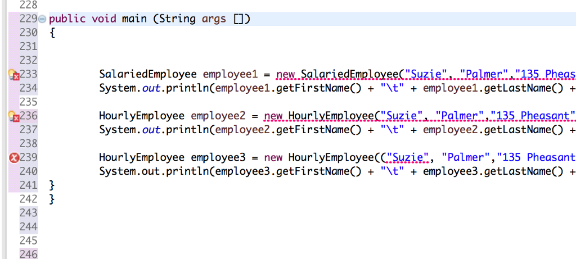Click 'println' on line 240
The width and height of the screenshot is (576, 259).
[x=187, y=171]
